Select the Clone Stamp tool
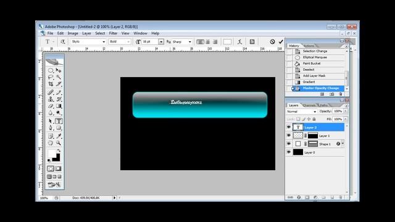395x222 pixels. 51,99
